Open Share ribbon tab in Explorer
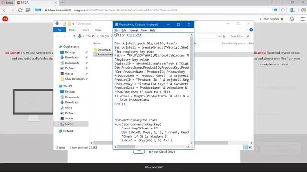This screenshot has width=307, height=172. pos(85,30)
